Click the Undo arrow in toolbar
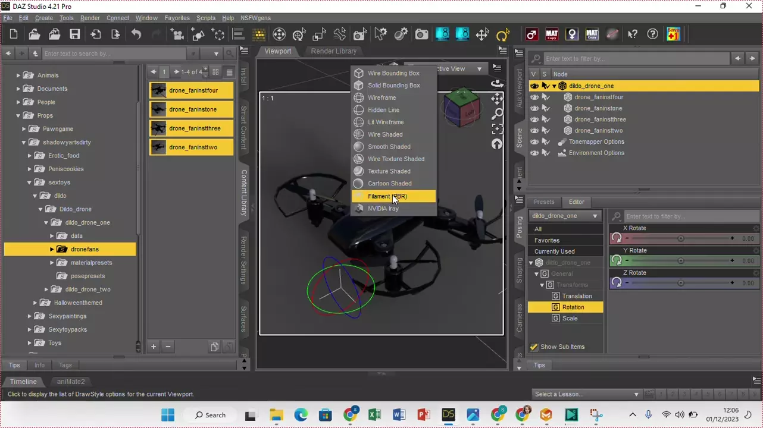Screen dimensions: 763x428 pos(136,34)
